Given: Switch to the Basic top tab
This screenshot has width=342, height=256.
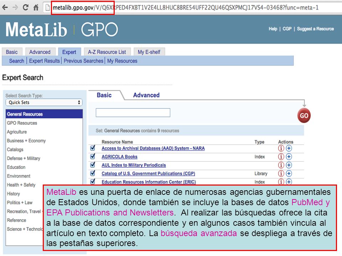Looking at the screenshot, I should click(12, 52).
